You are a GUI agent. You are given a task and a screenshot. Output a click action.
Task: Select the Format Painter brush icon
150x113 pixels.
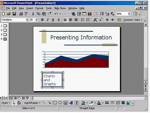tap(49, 14)
